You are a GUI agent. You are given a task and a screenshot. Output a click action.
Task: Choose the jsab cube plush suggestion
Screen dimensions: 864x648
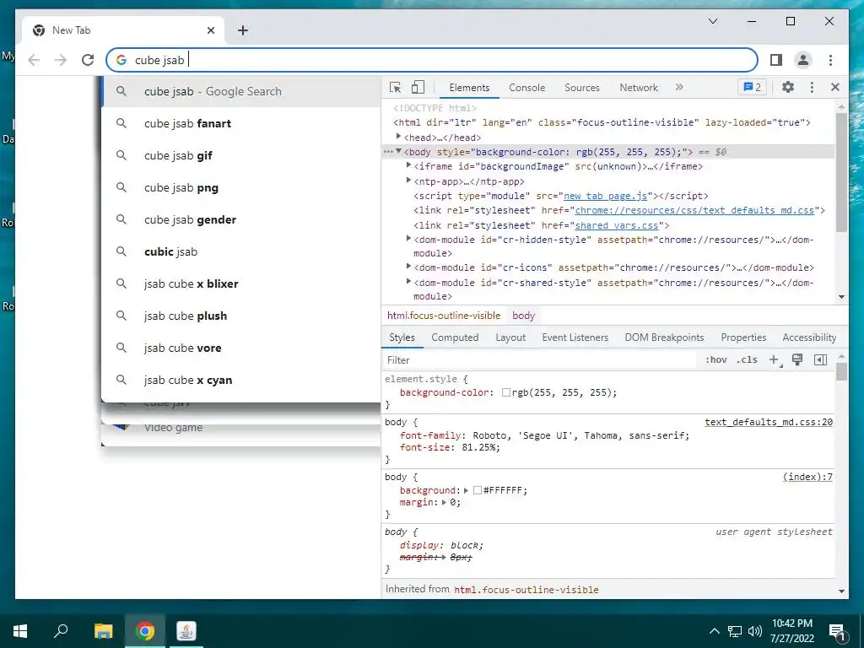[241, 316]
